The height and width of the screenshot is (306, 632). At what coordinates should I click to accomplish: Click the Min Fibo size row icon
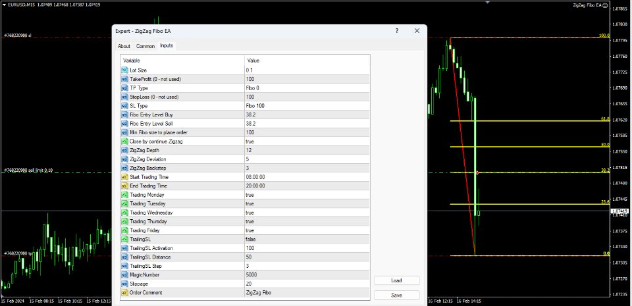(124, 132)
